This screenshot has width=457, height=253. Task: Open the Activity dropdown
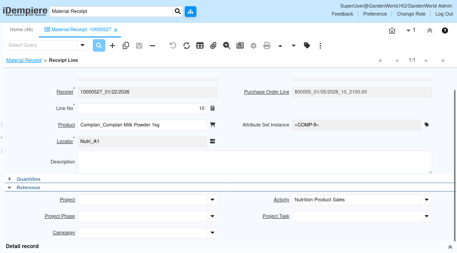point(427,200)
